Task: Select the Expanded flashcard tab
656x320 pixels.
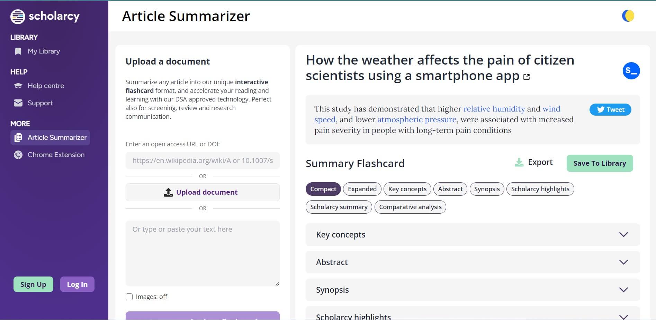Action: click(362, 189)
